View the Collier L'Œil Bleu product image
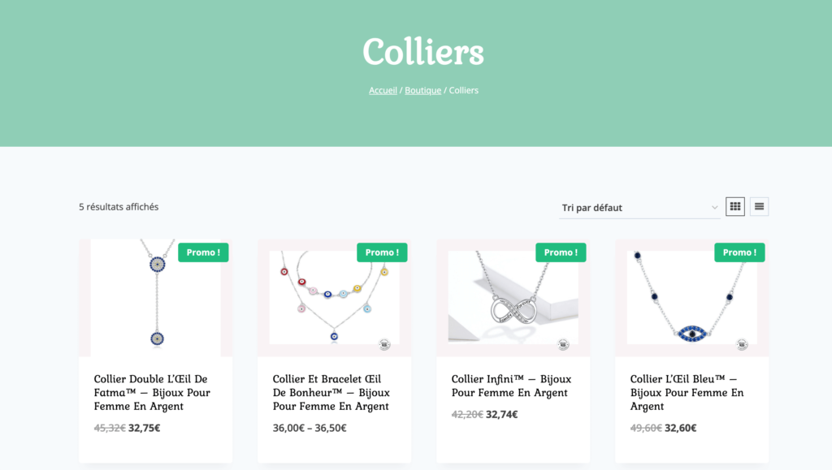832x470 pixels. pyautogui.click(x=691, y=298)
